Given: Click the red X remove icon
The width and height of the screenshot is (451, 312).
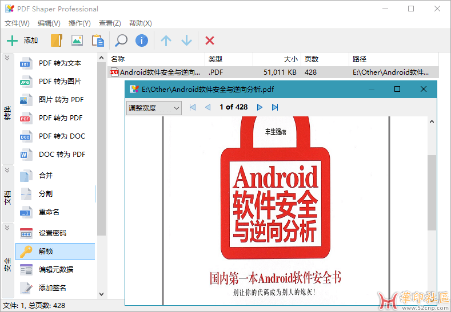Looking at the screenshot, I should point(210,40).
